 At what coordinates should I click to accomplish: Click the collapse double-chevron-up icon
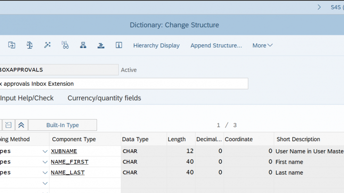[x=21, y=125]
